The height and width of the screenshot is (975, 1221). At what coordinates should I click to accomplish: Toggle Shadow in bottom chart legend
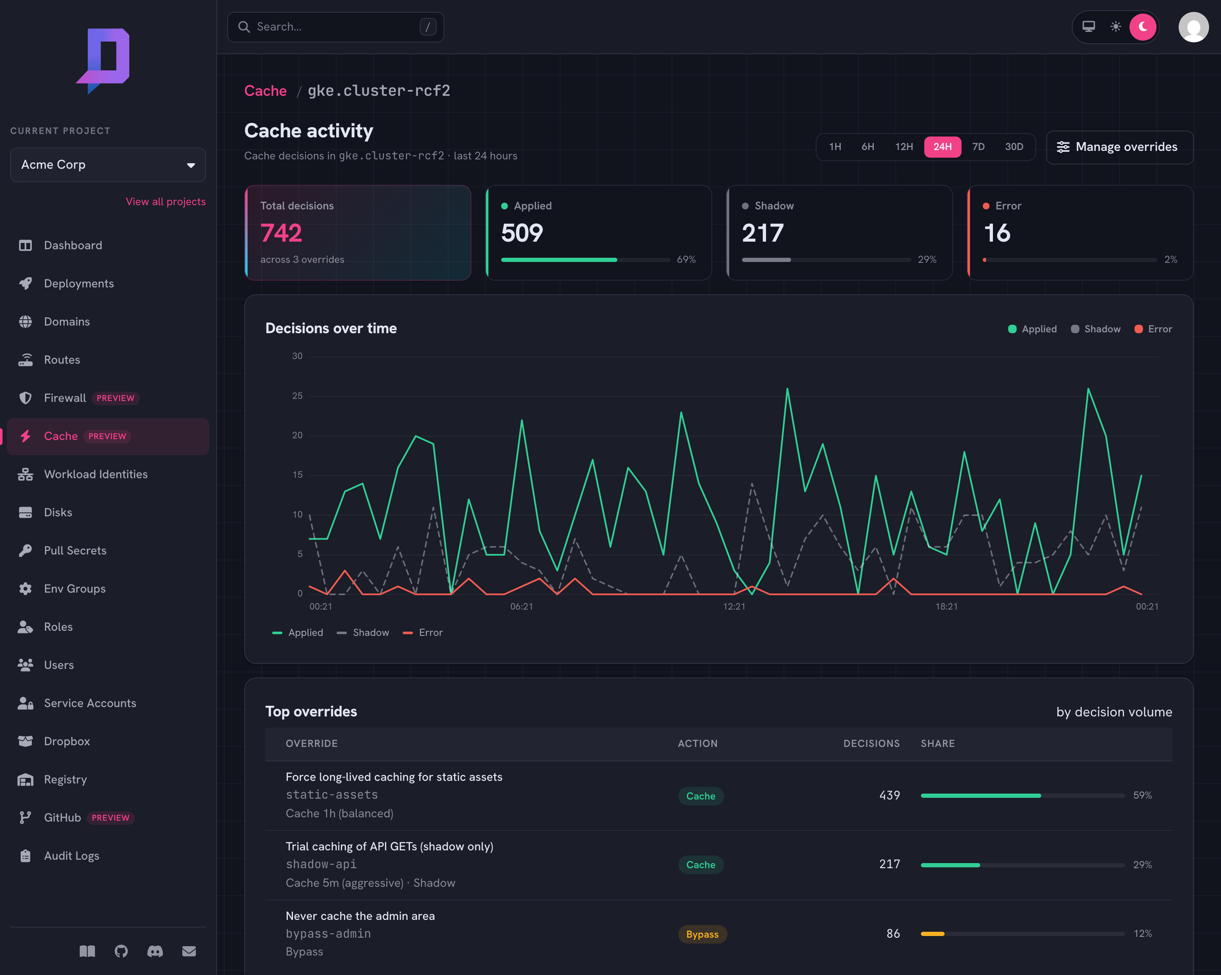[363, 632]
